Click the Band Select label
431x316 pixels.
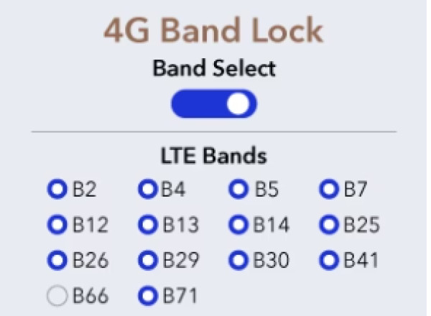click(x=213, y=69)
